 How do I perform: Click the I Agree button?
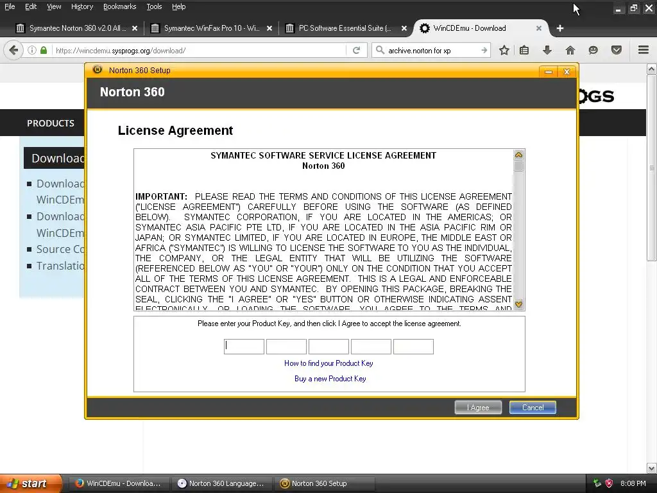[478, 408]
